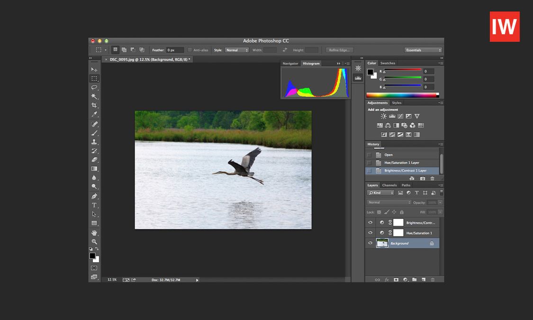Viewport: 533px width, 320px height.
Task: Select the DSC_0095.jpg document tab
Action: (148, 60)
